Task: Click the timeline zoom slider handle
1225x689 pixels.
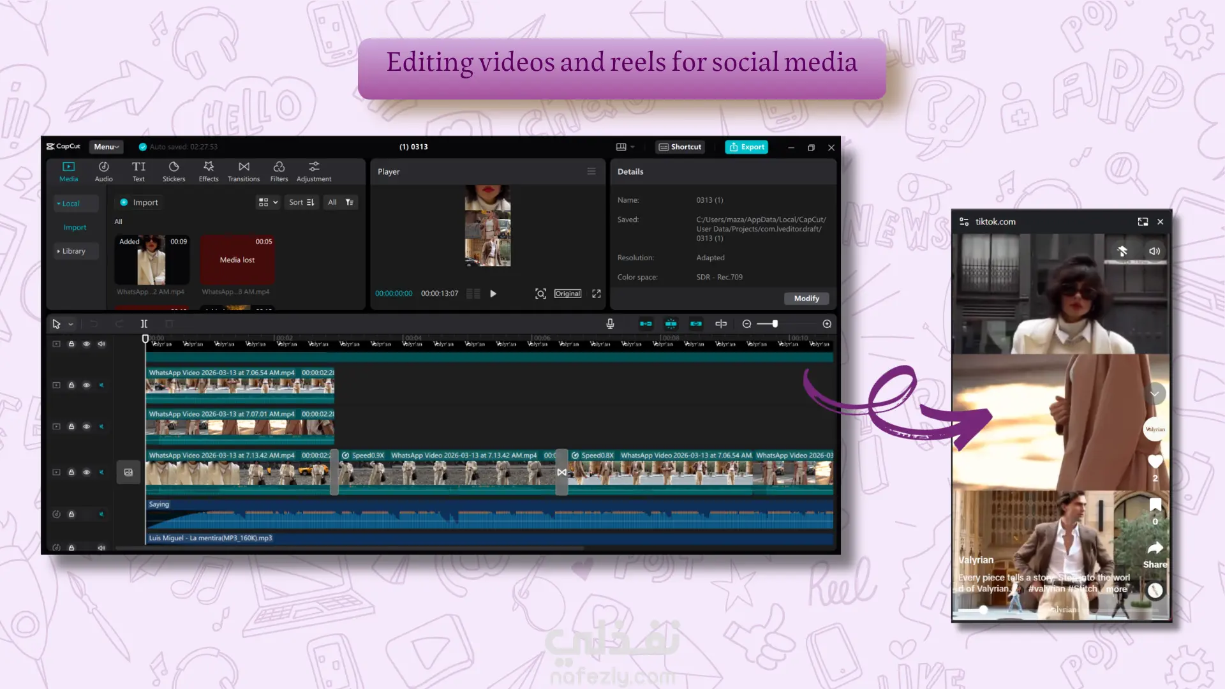Action: (x=775, y=324)
